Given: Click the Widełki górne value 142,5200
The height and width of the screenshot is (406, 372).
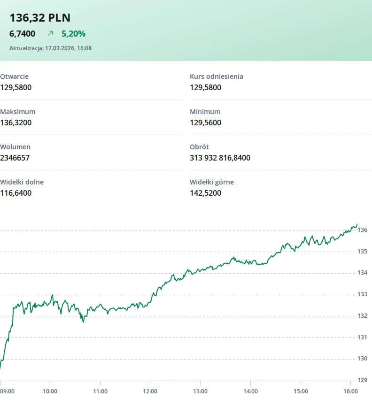Looking at the screenshot, I should pyautogui.click(x=205, y=193).
